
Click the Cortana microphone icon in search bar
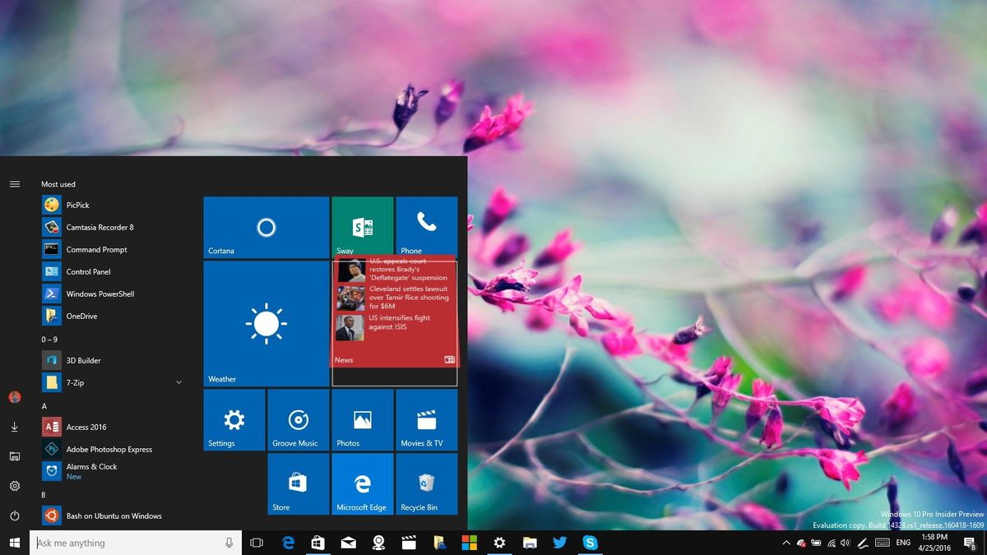point(228,543)
